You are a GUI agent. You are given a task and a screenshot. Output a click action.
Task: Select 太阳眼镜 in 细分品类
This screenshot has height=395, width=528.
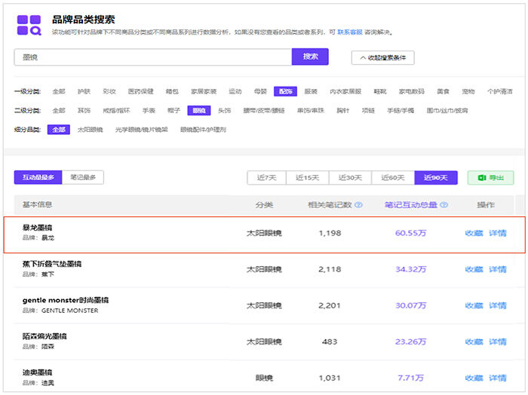pyautogui.click(x=90, y=130)
